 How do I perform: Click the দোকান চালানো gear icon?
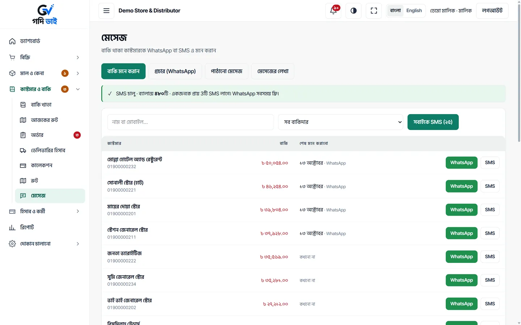pyautogui.click(x=12, y=244)
